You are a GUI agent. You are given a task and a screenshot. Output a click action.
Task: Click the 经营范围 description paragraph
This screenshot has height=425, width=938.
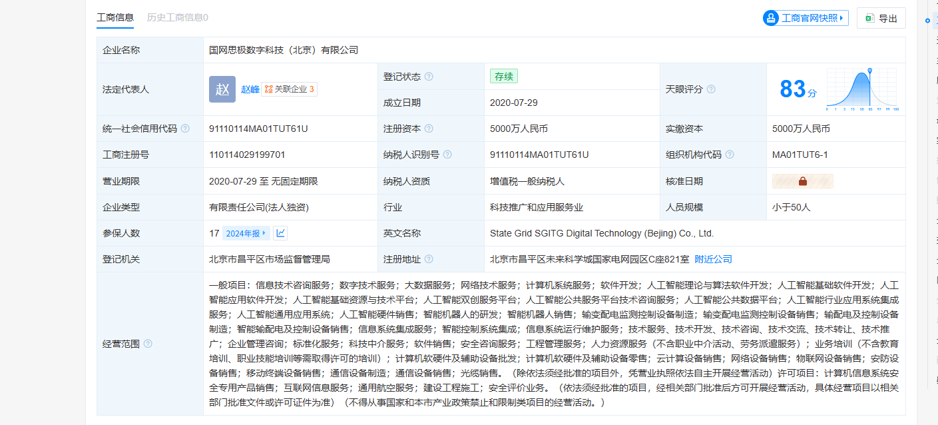554,344
